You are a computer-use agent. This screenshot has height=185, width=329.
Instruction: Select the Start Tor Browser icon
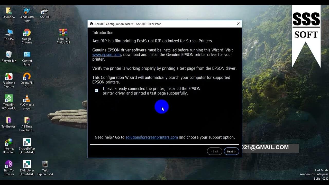click(x=9, y=168)
